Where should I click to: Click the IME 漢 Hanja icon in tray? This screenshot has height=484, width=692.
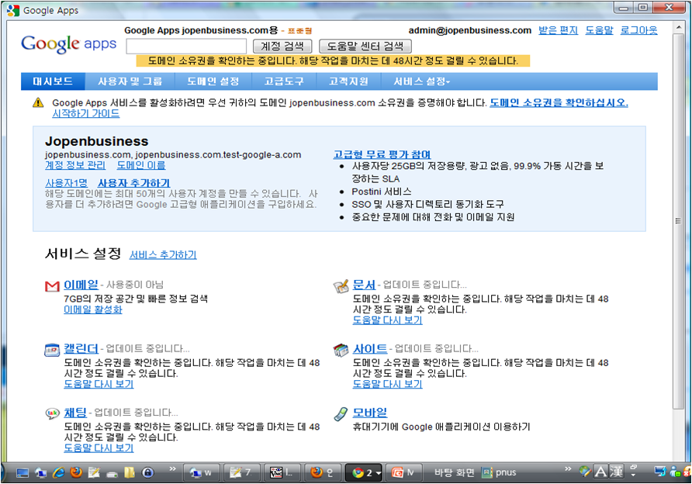(x=617, y=472)
